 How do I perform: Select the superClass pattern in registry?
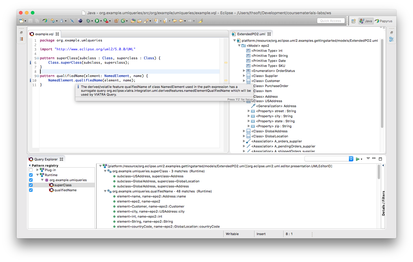[x=63, y=185]
